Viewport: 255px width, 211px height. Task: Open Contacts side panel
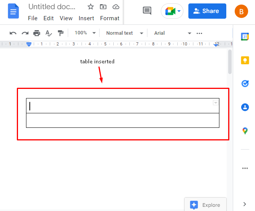pyautogui.click(x=245, y=107)
